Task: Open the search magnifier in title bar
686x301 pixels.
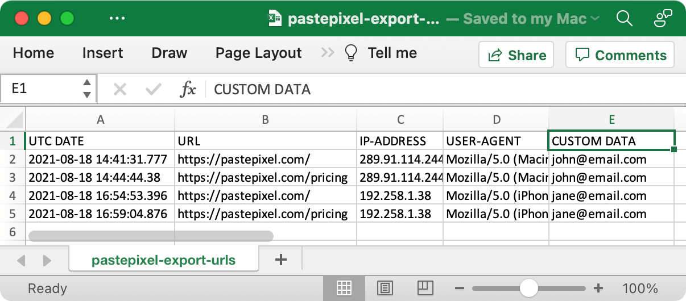Action: tap(625, 19)
